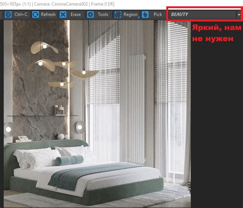The height and width of the screenshot is (208, 243).
Task: Select the Refresh text label
Action: 48,14
